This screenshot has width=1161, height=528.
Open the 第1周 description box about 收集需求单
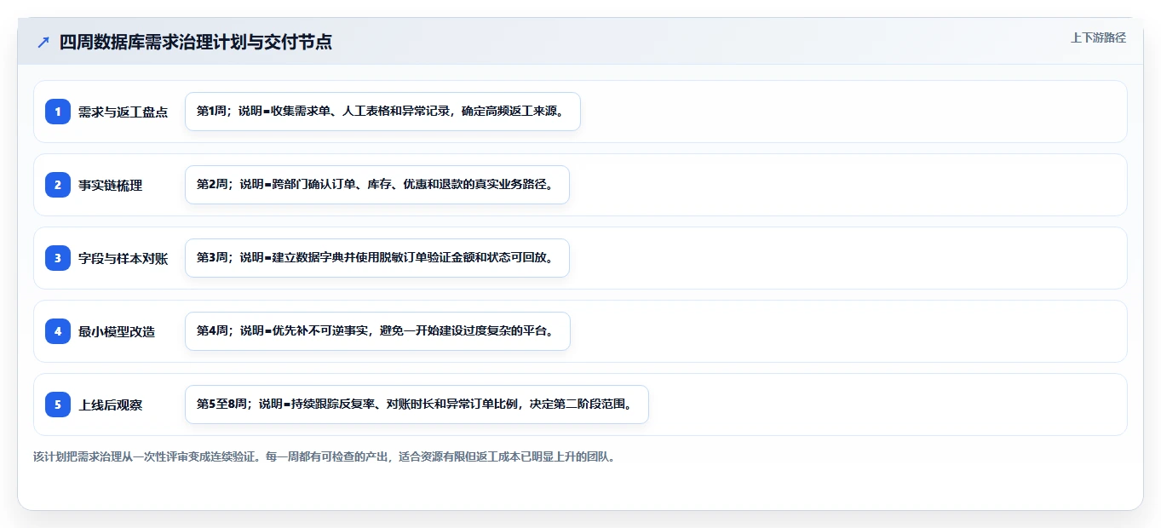pos(382,112)
